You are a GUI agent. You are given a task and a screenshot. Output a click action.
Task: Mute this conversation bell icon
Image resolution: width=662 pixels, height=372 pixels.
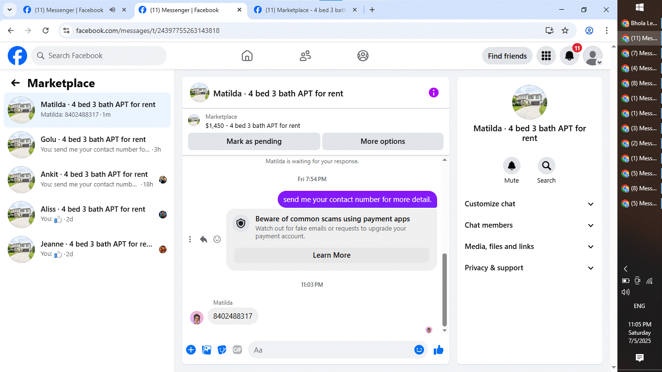pos(512,166)
